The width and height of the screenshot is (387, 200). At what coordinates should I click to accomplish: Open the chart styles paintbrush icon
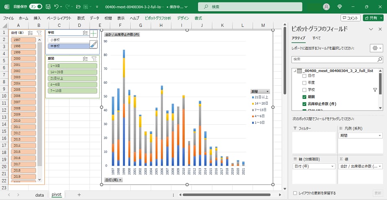[93, 45]
